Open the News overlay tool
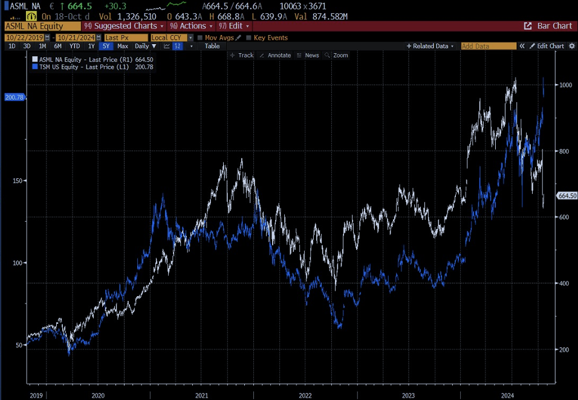Screen dimensions: 578x400 [308, 55]
